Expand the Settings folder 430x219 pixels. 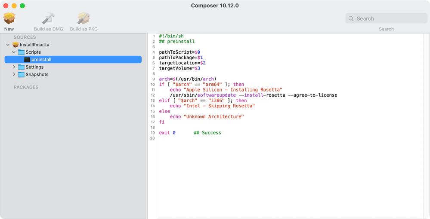pos(14,67)
